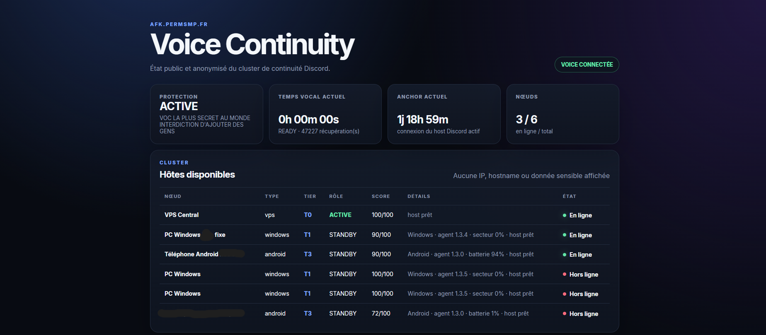Click the CLUSTER section label

coord(174,163)
